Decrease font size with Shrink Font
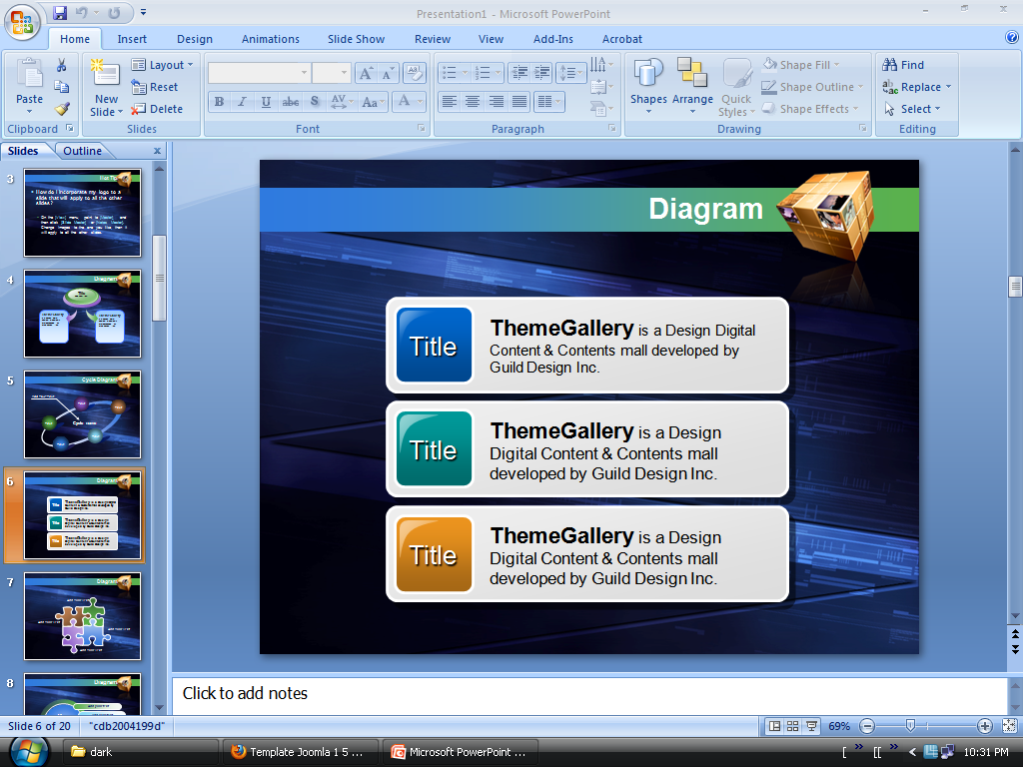The height and width of the screenshot is (767, 1023). pos(388,73)
